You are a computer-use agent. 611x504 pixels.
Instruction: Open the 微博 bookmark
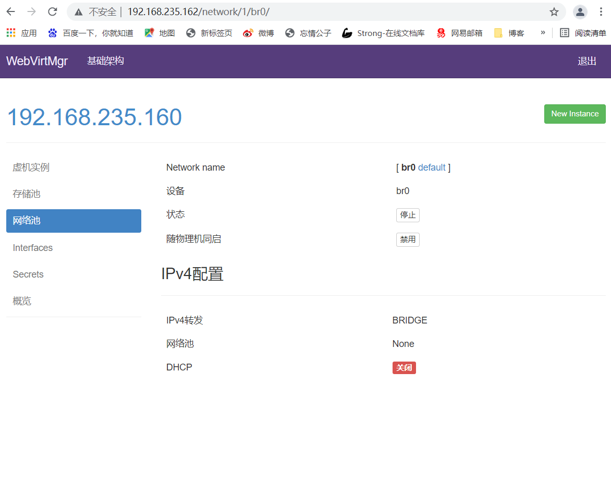[x=259, y=33]
